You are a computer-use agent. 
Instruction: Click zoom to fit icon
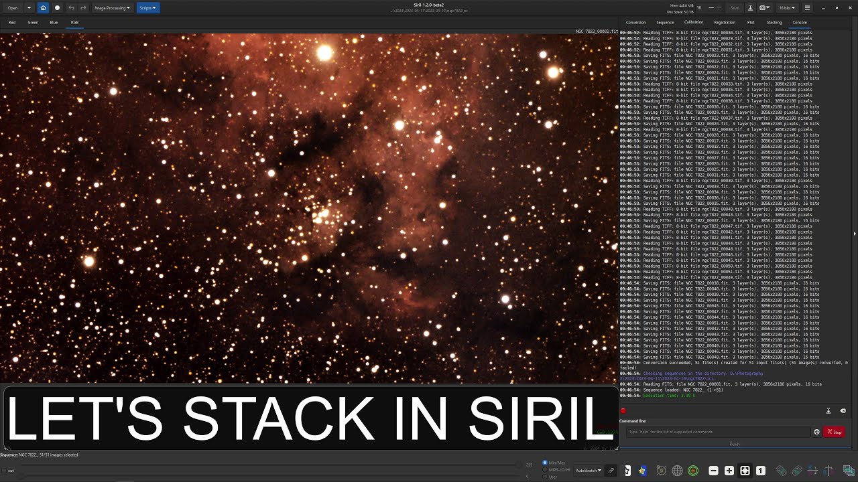tap(745, 471)
